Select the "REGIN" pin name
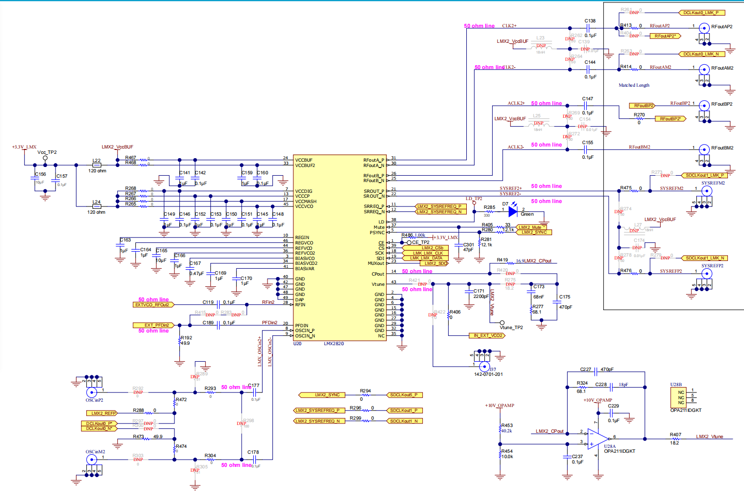Screen dimensions: 744x500 click(302, 238)
